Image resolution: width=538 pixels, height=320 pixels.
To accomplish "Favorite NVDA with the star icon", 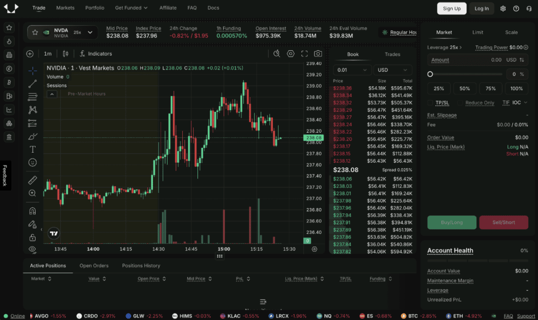I will coord(35,32).
